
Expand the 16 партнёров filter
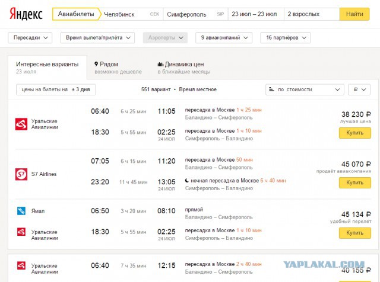[x=286, y=38]
